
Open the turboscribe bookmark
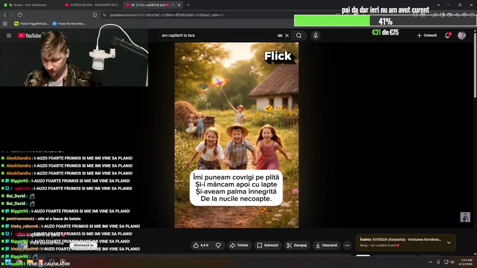click(69, 23)
